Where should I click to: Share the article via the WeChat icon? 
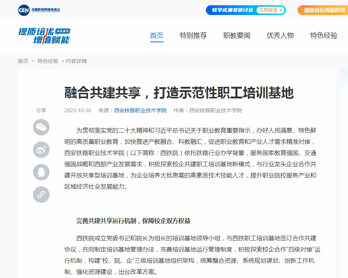41,127
